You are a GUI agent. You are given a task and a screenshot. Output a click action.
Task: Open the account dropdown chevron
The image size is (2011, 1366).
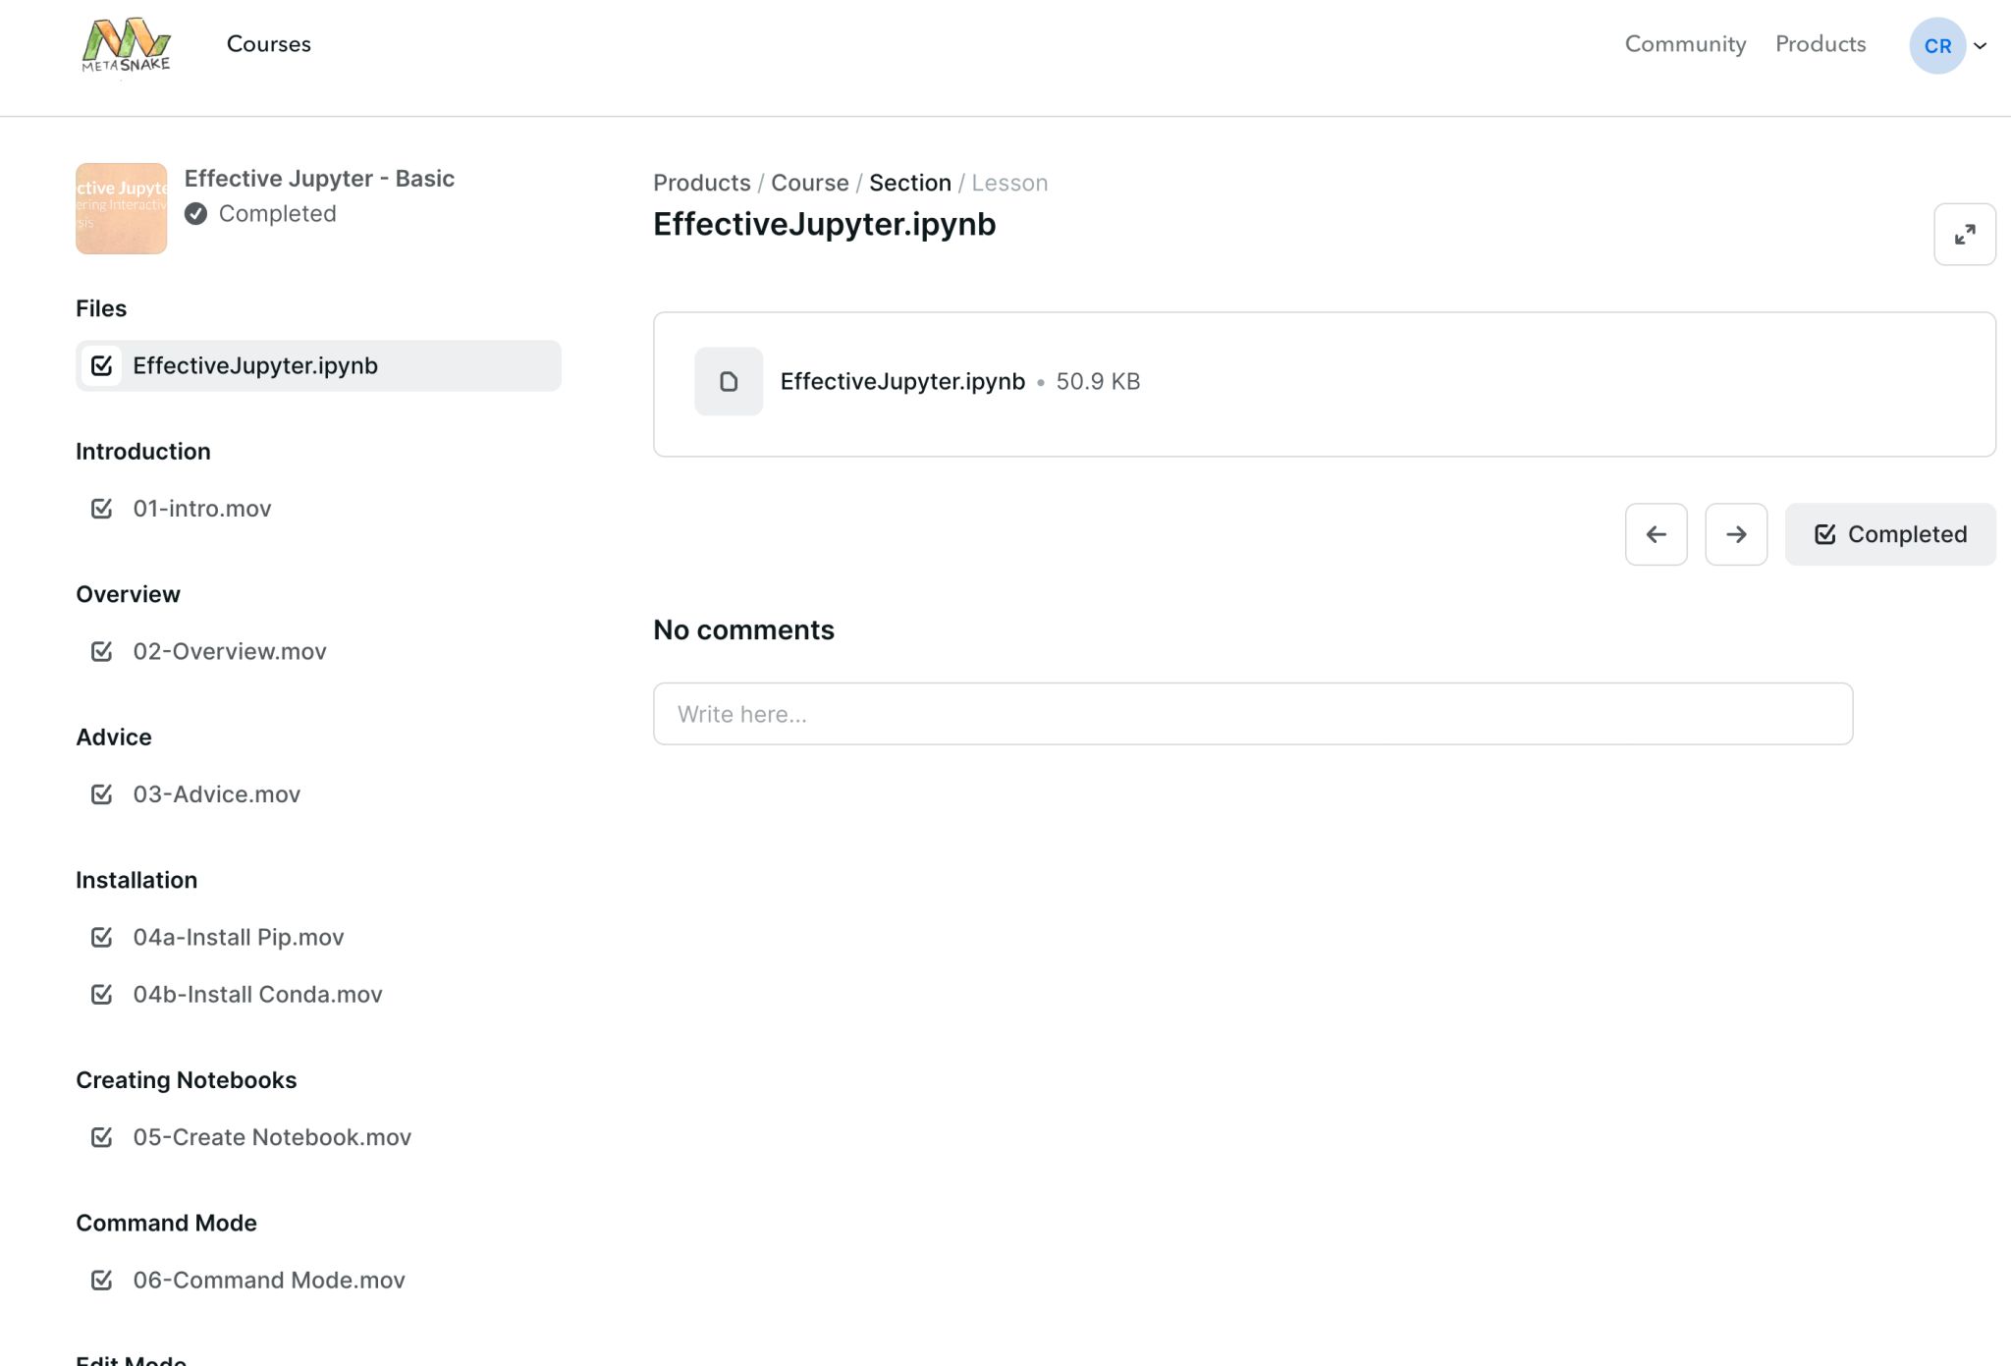pyautogui.click(x=1981, y=45)
